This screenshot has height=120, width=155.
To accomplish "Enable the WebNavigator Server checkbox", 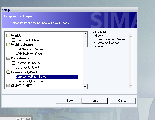I will pos(13,49).
